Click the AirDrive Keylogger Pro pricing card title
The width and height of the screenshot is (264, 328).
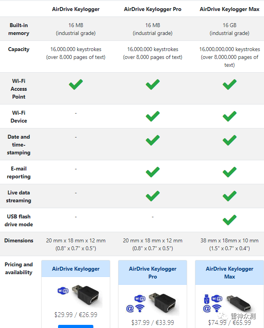point(153,273)
